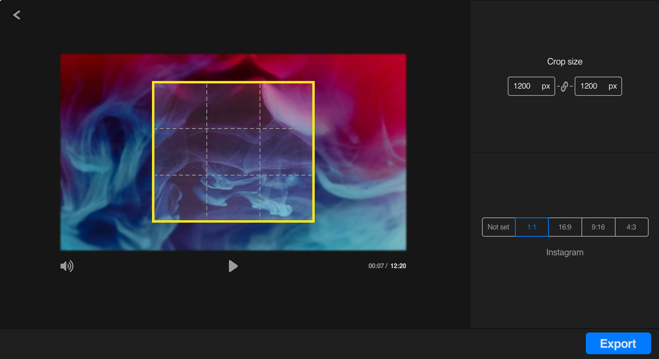This screenshot has width=659, height=359.
Task: Click the volume icon below the preview
Action: tap(67, 266)
